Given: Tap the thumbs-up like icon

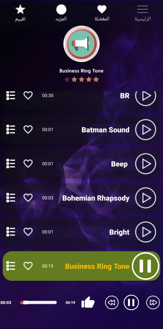Looking at the screenshot, I should click(x=88, y=302).
